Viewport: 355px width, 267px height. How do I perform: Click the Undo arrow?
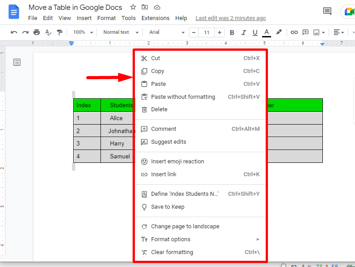click(14, 32)
